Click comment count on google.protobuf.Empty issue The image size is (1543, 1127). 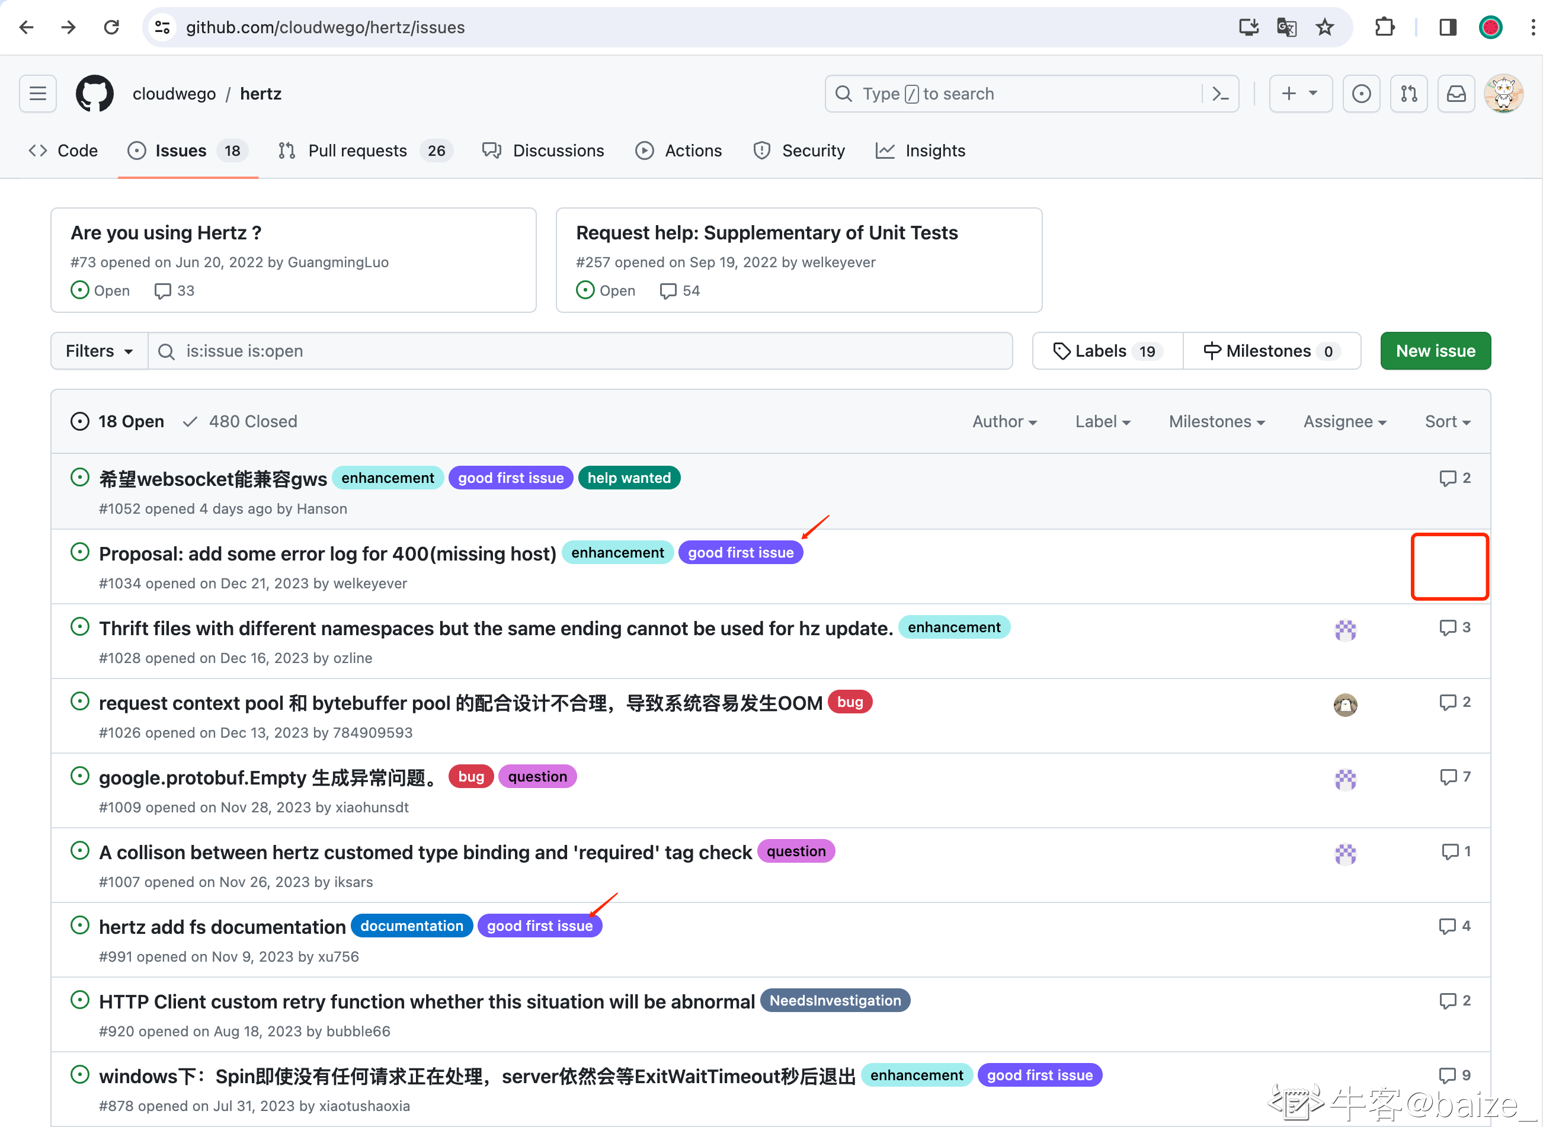coord(1454,777)
